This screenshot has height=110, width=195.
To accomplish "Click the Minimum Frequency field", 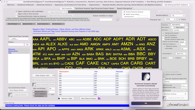I will click(183, 44).
